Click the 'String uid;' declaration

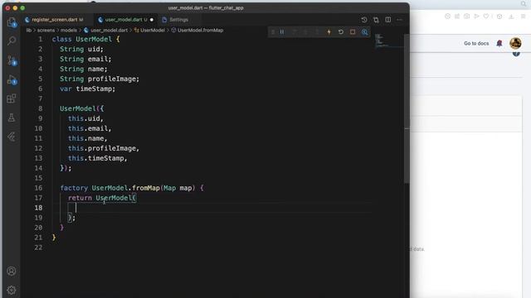(81, 50)
